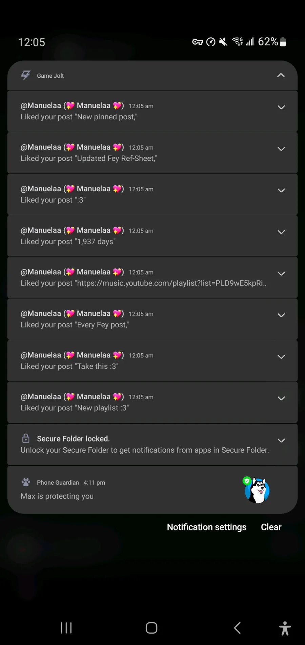Image resolution: width=305 pixels, height=645 pixels.
Task: Open the YouTube playlist like notification
Action: point(136,278)
